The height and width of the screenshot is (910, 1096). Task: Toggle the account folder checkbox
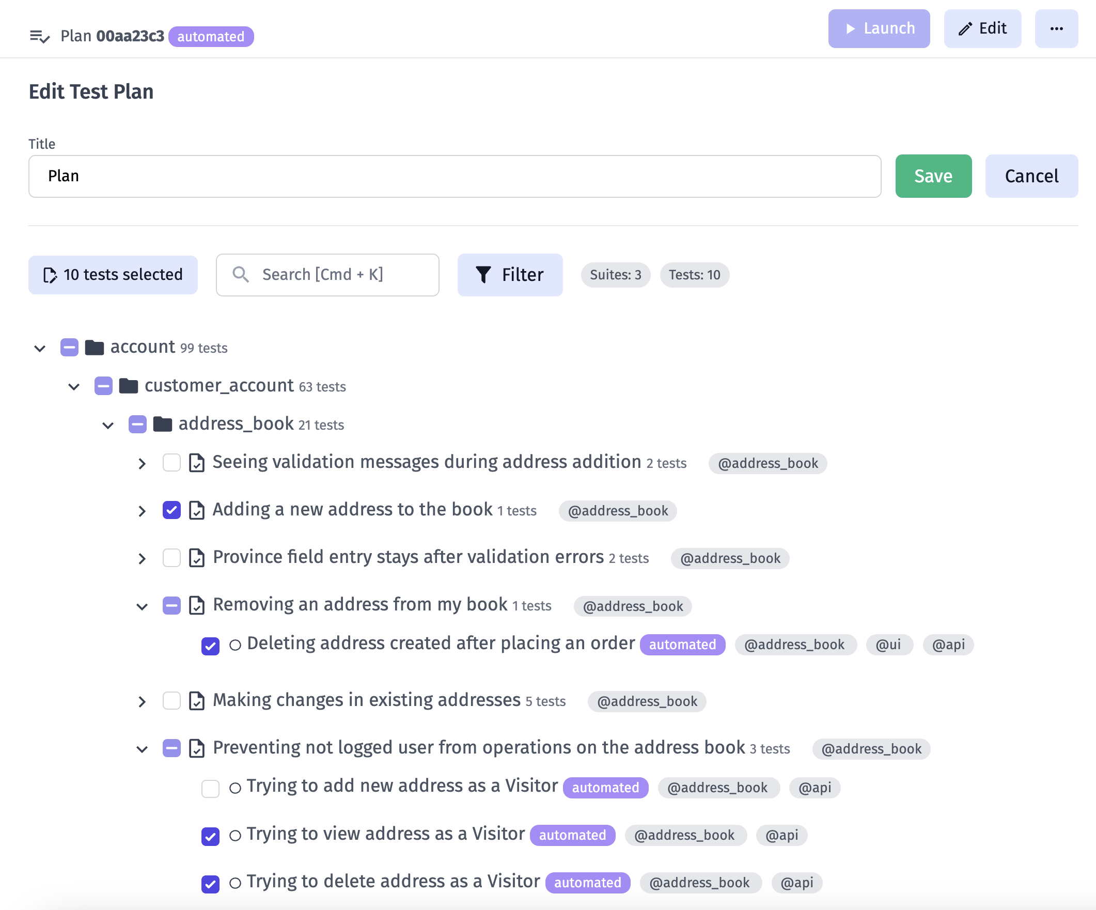coord(69,347)
